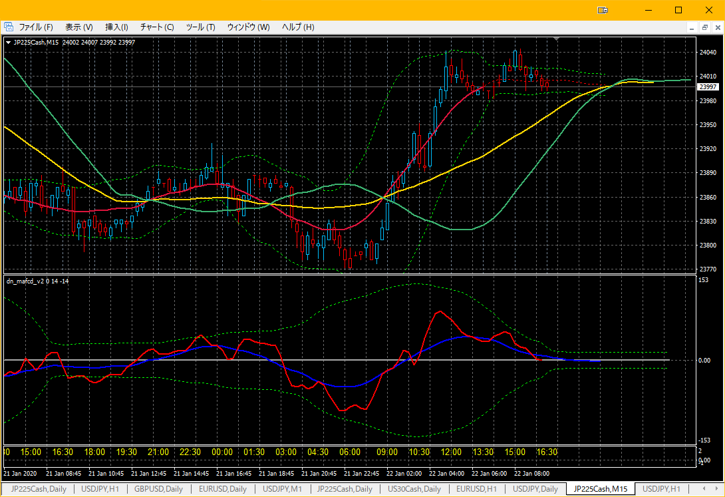Click the 21 Jan 2020 date label

(x=19, y=474)
